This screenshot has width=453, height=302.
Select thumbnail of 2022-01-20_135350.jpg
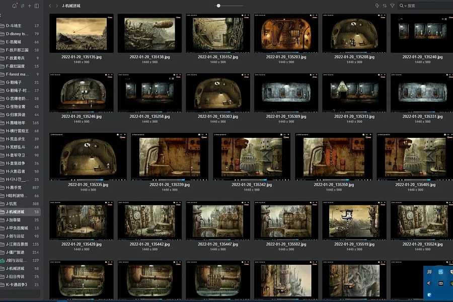[334, 157]
